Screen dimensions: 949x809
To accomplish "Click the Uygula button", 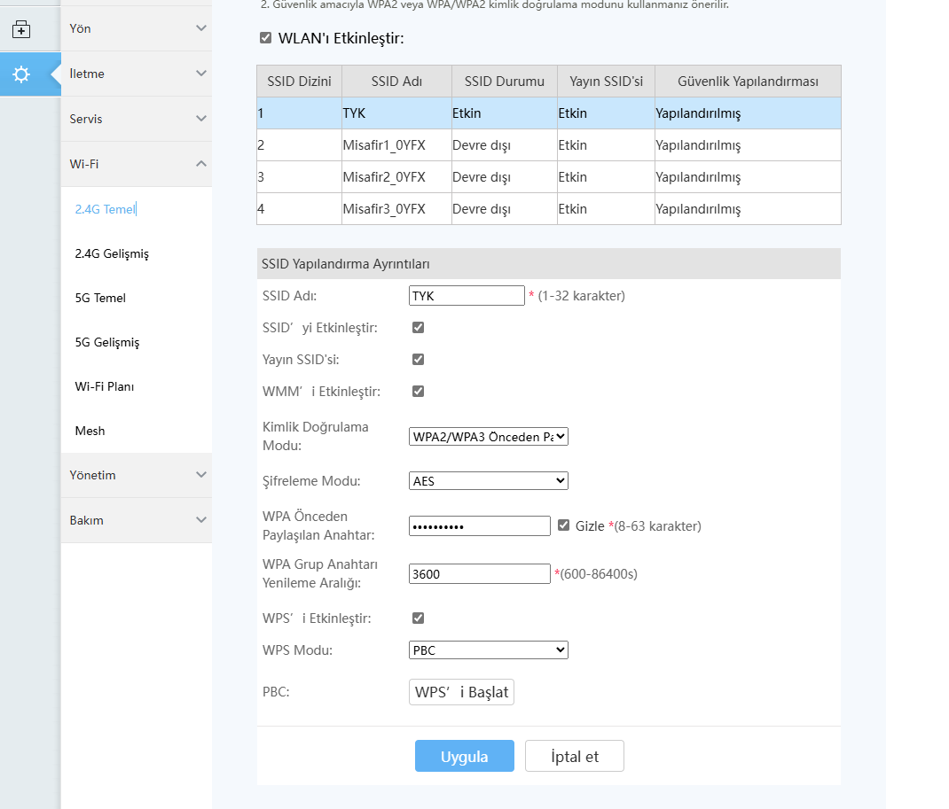I will 464,756.
